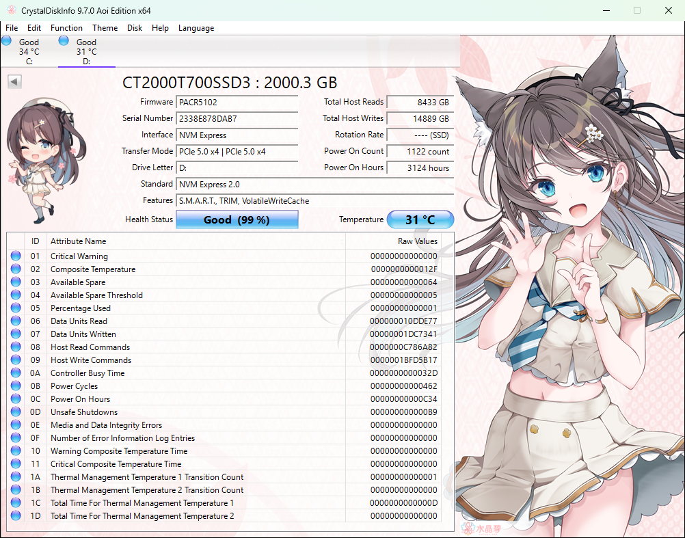Click raw value 00000000000462
This screenshot has width=685, height=538.
point(403,386)
